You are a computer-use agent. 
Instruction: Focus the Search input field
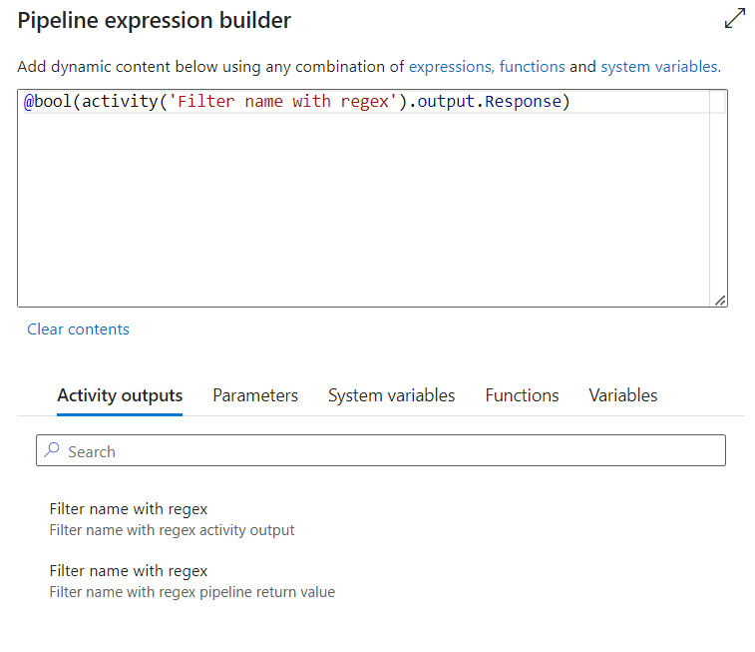(x=381, y=450)
